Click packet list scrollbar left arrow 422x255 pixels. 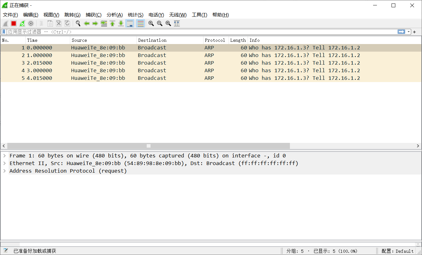pyautogui.click(x=4, y=146)
